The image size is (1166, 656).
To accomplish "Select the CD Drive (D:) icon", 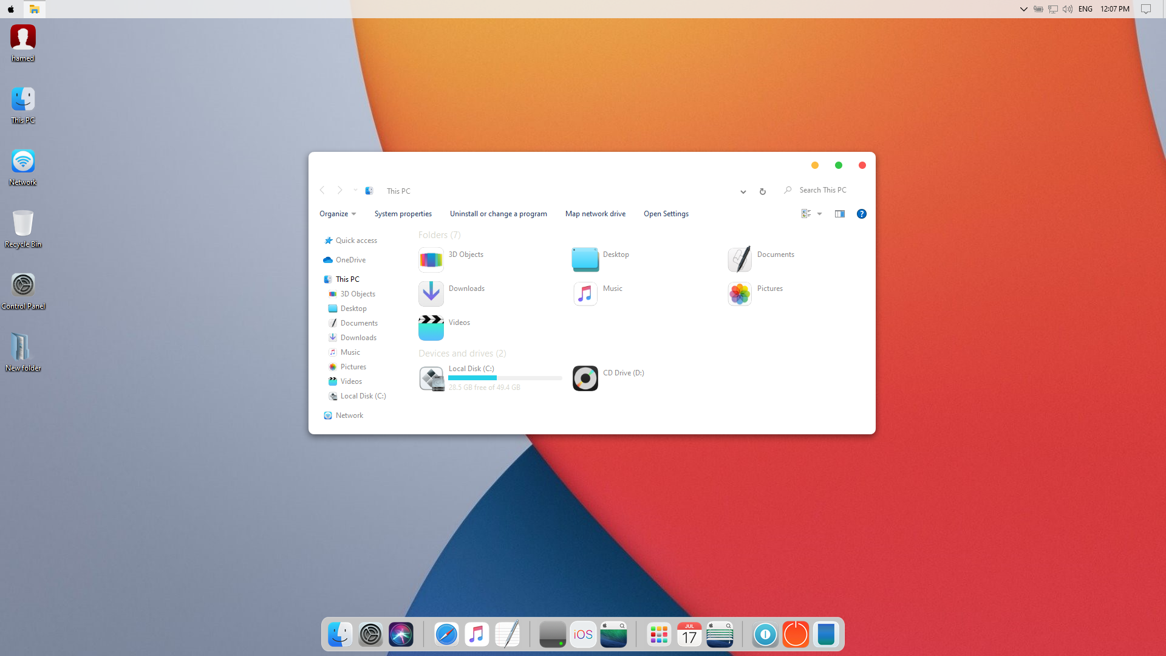I will pyautogui.click(x=585, y=378).
